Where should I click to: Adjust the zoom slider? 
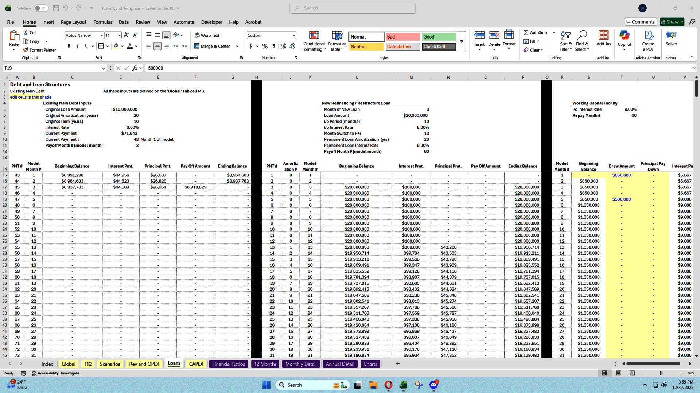point(661,373)
